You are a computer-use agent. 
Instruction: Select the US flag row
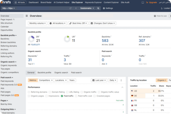[x=150, y=91]
